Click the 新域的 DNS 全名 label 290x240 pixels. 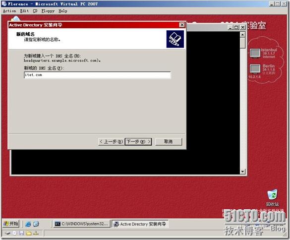point(44,68)
